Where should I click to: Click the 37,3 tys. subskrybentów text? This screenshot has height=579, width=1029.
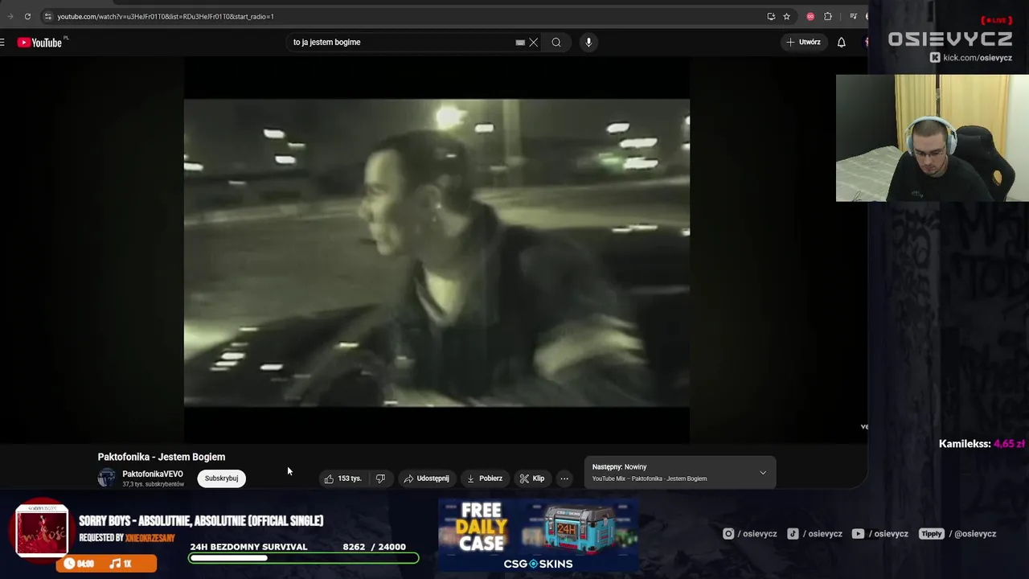point(153,485)
